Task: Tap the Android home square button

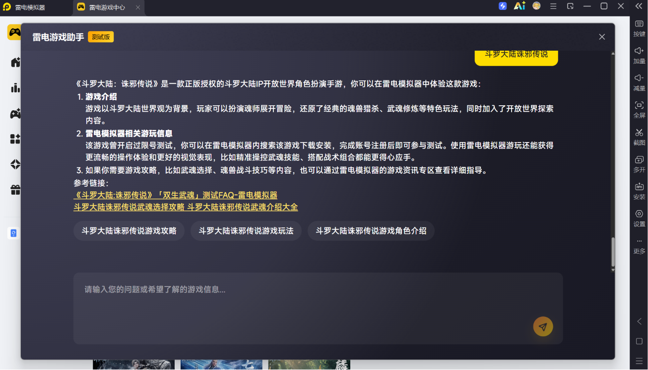Action: click(639, 341)
